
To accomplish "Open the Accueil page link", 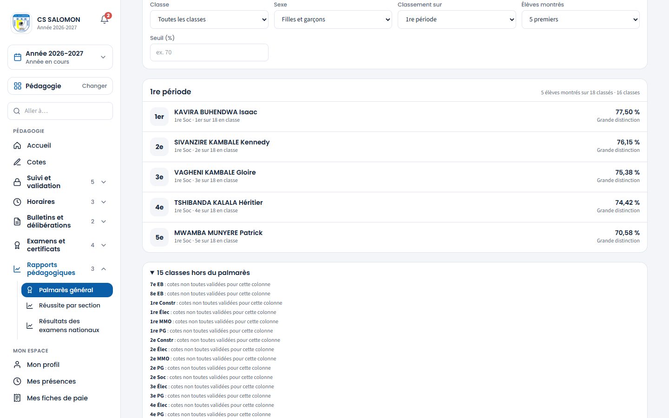I will pyautogui.click(x=60, y=145).
